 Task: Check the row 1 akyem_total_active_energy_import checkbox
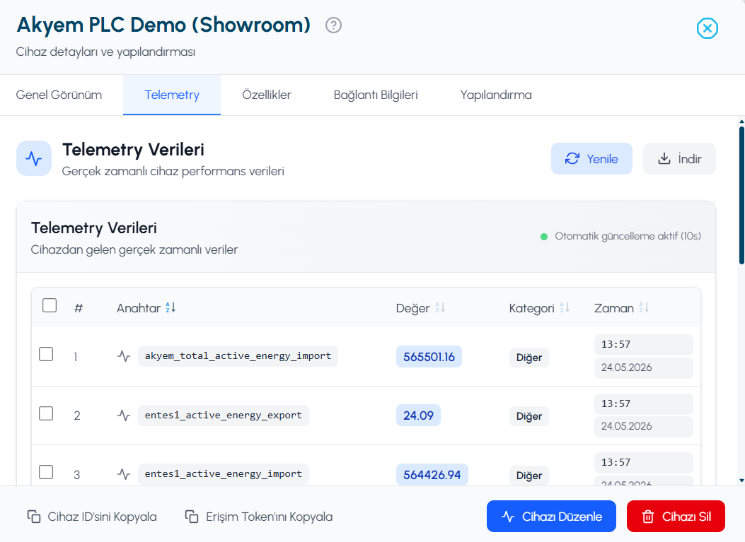coord(46,354)
